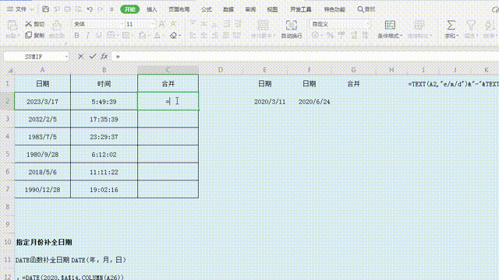This screenshot has height=280, width=499.
Task: Open the 特色功能 tab
Action: (x=334, y=9)
